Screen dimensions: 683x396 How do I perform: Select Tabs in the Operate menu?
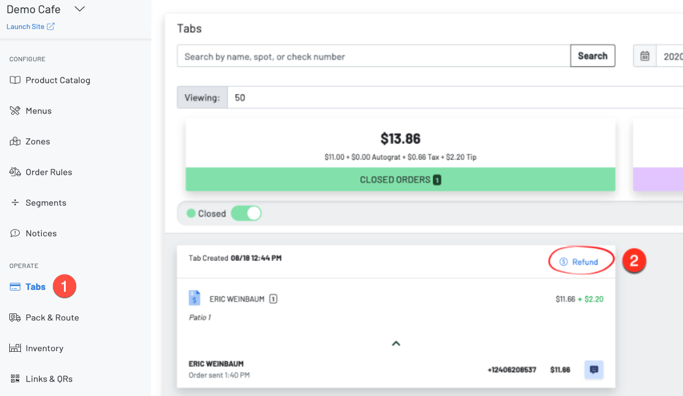(x=34, y=287)
